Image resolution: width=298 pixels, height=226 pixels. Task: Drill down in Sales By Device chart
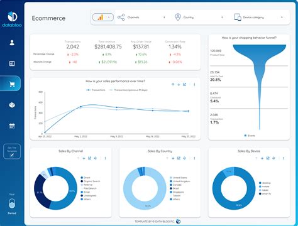(262, 158)
